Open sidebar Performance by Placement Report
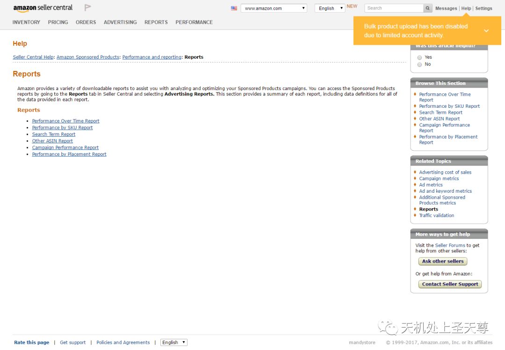 coord(448,140)
